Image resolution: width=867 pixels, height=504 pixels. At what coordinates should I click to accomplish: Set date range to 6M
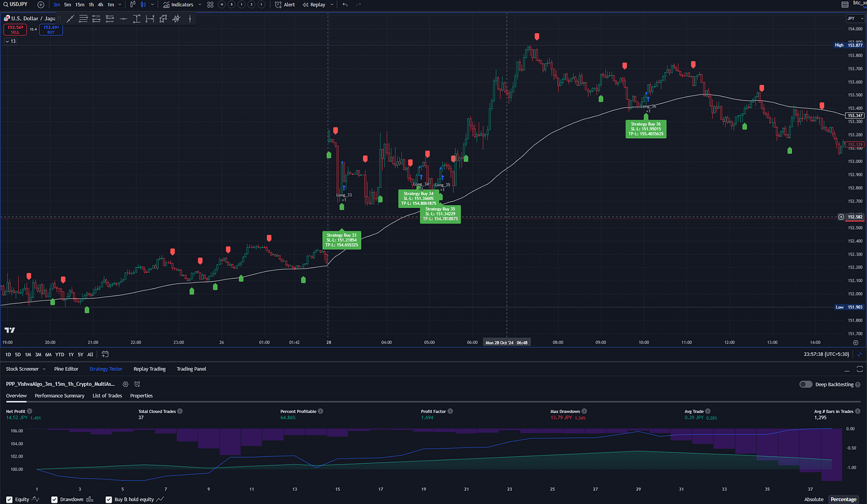coord(48,354)
